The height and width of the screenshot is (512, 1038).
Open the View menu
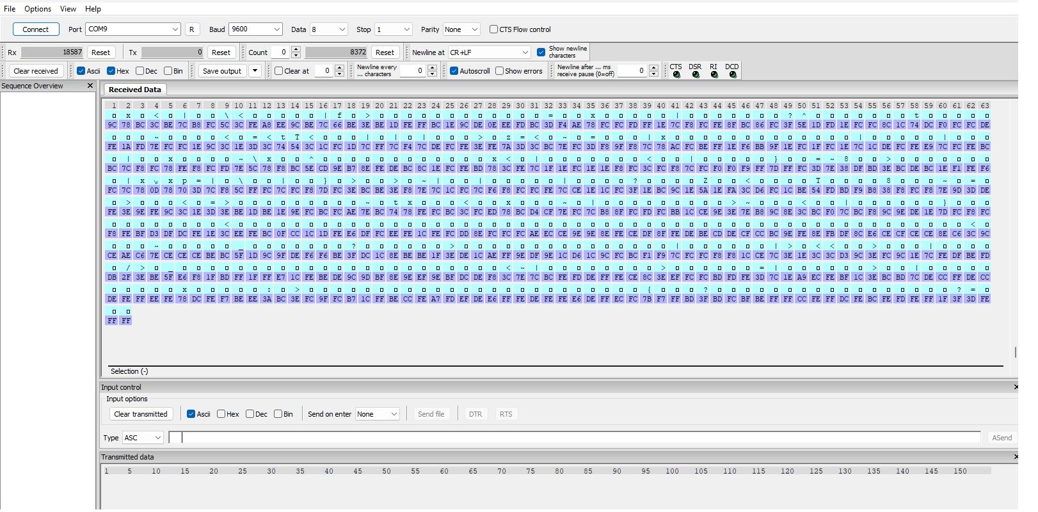(x=68, y=9)
